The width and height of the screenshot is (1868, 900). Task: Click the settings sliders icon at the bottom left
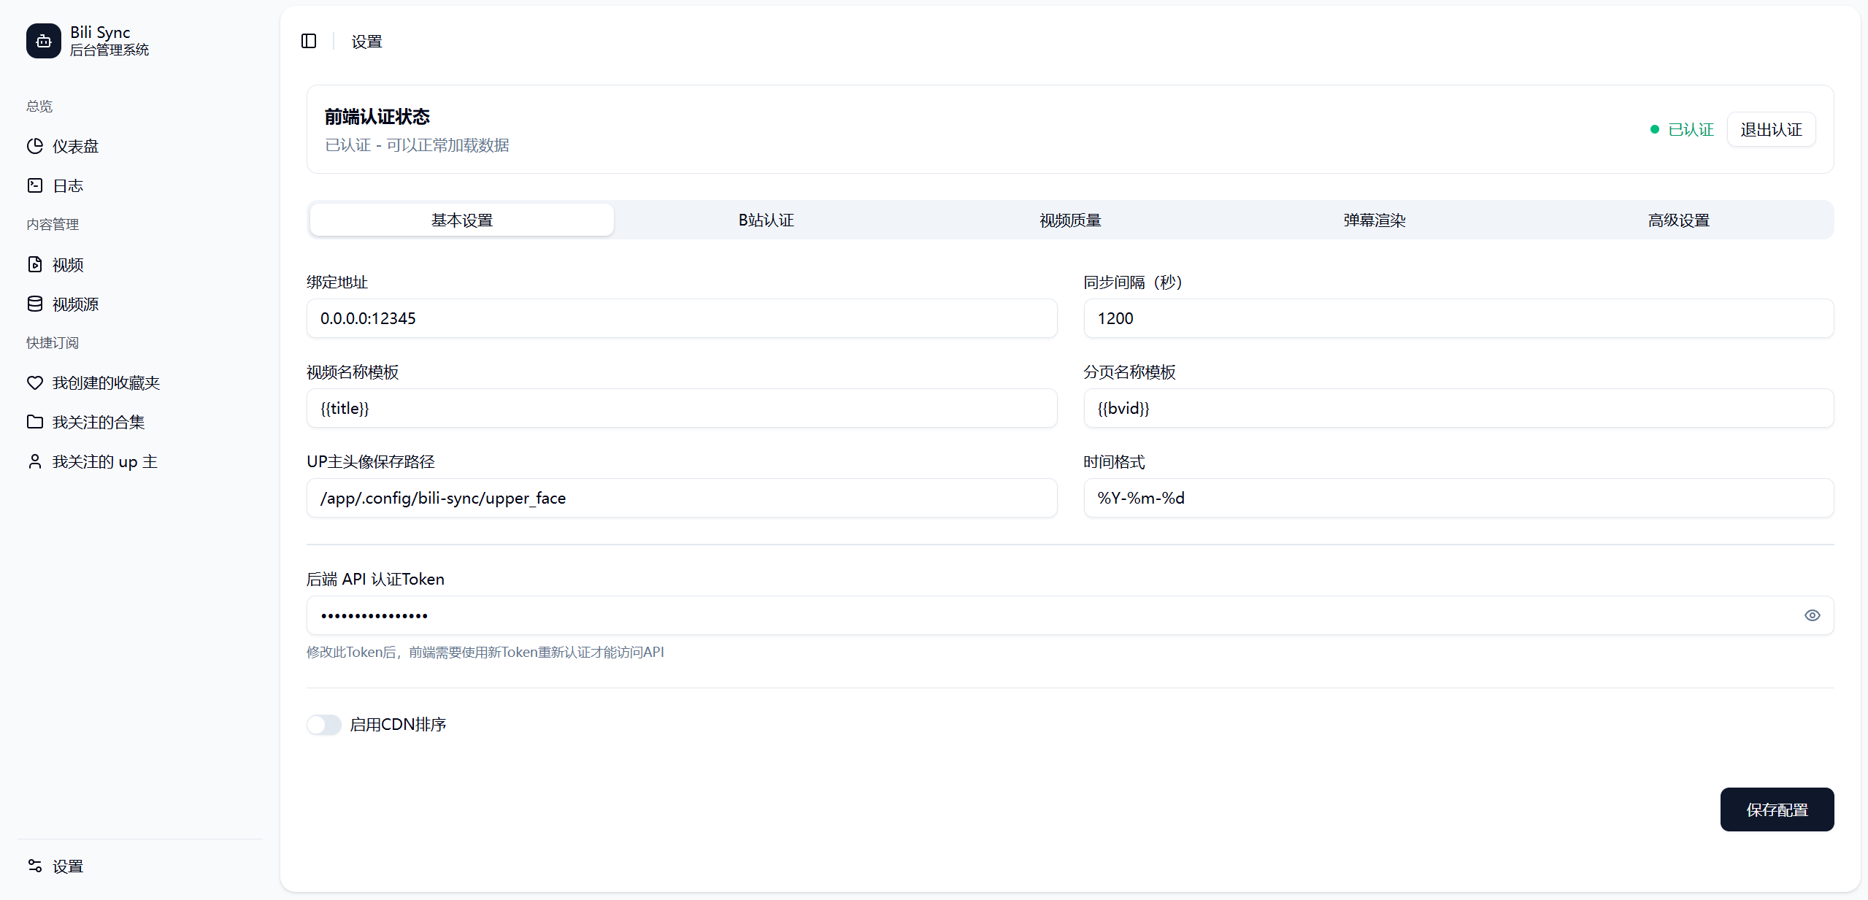click(34, 866)
